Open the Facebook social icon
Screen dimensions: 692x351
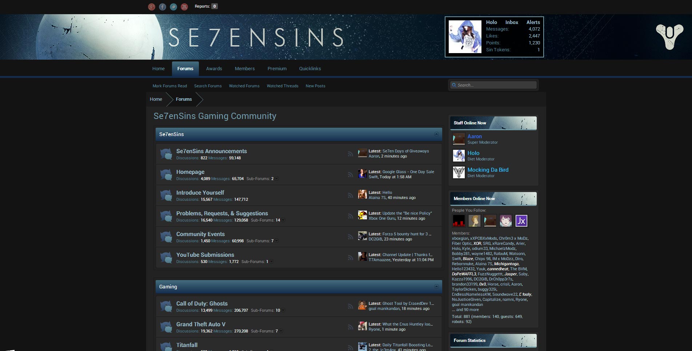163,7
